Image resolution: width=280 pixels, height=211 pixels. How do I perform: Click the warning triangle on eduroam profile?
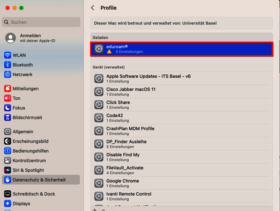[109, 52]
